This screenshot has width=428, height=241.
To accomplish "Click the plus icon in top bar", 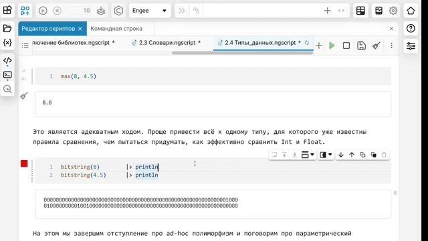I will pos(327,11).
